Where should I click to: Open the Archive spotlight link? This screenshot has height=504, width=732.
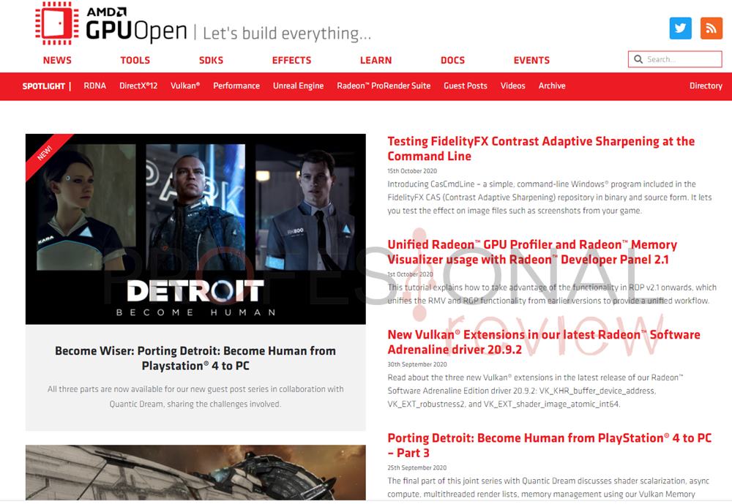coord(552,86)
